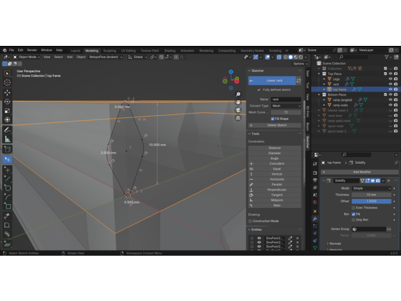Click the Z axis on navigation gizmo

pos(231,72)
